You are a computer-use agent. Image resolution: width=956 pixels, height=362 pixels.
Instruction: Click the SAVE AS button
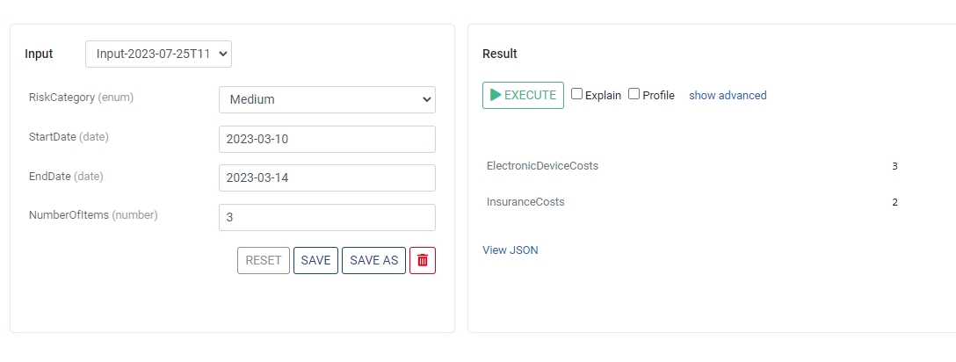(x=373, y=260)
